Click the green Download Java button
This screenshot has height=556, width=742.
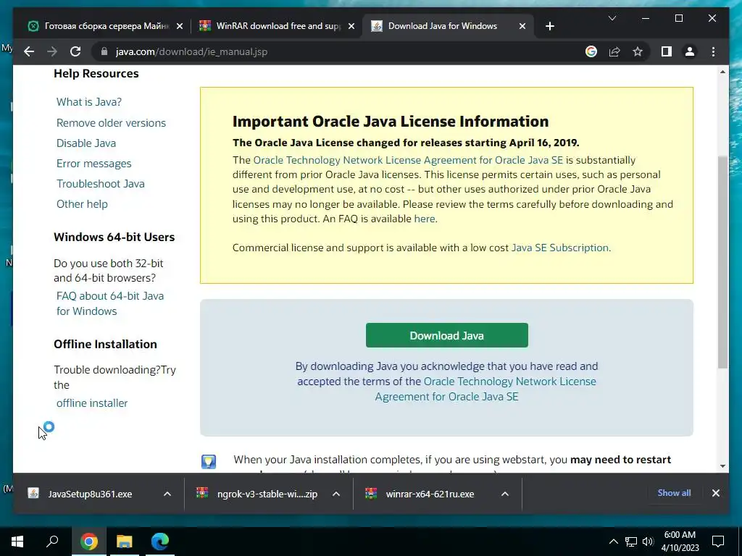click(x=446, y=335)
